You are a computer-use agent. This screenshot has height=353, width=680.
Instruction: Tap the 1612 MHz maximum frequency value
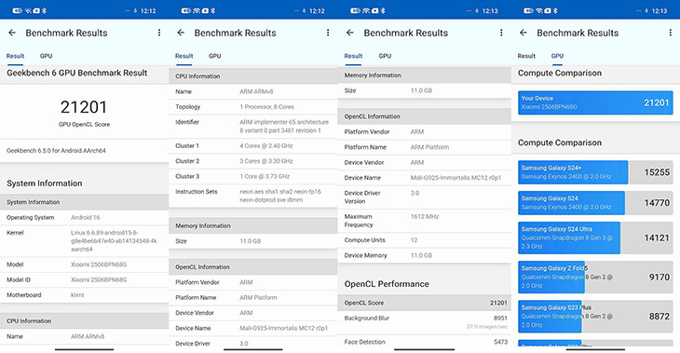tap(424, 216)
